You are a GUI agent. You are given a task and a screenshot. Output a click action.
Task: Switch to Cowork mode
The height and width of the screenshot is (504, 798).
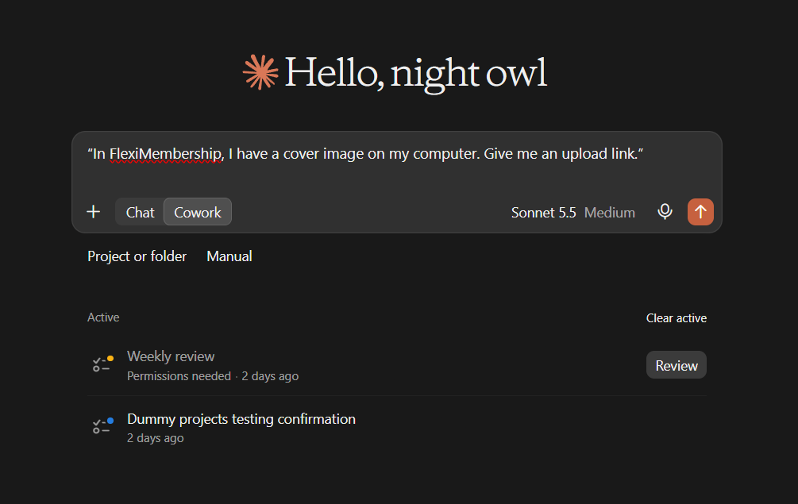coord(198,212)
